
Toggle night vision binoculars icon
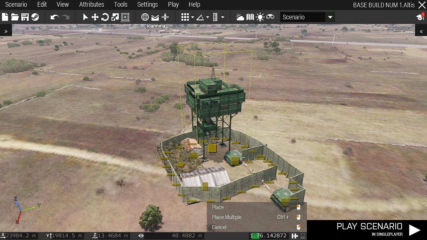(x=270, y=17)
